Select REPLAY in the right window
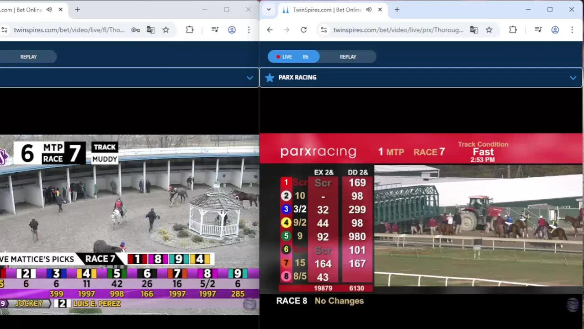This screenshot has width=584, height=329. pyautogui.click(x=348, y=57)
